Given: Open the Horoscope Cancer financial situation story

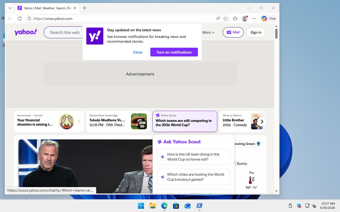Looking at the screenshot, I should pos(35,122).
